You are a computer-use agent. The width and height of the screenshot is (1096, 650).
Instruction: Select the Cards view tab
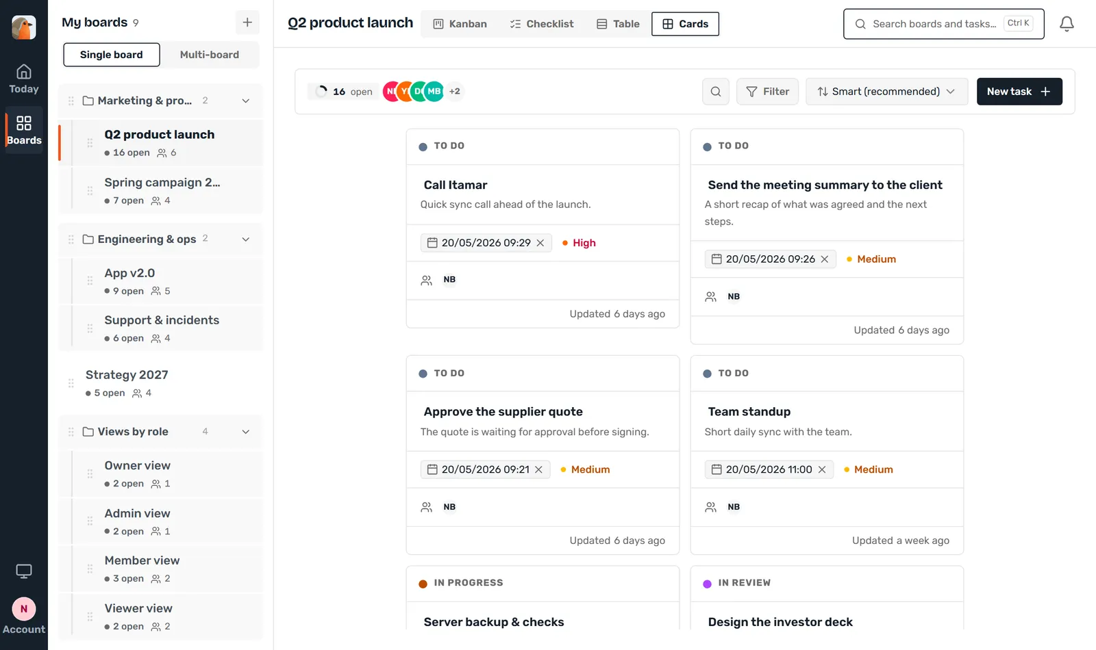point(685,24)
